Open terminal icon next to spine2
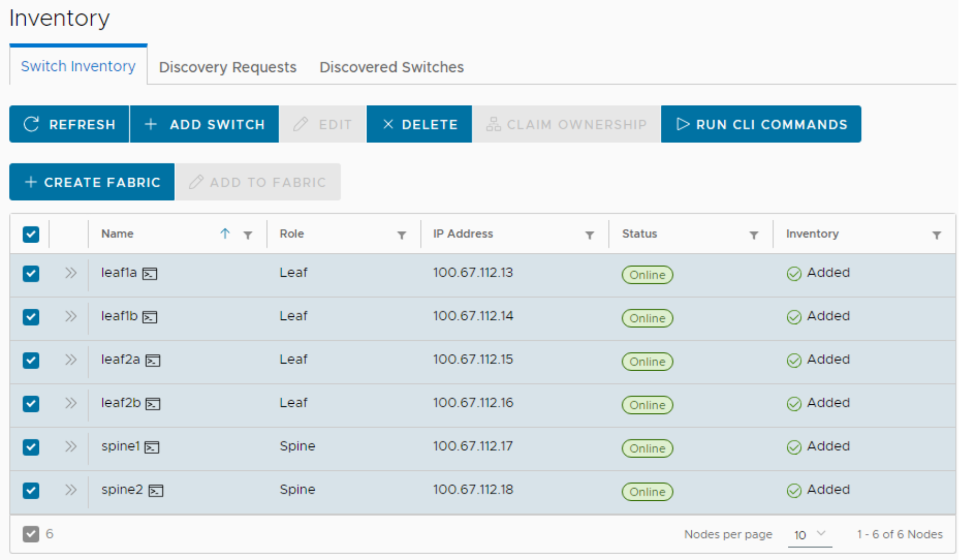959x560 pixels. pyautogui.click(x=156, y=491)
